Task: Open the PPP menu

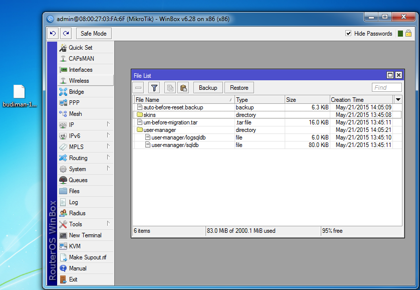Action: coord(86,103)
